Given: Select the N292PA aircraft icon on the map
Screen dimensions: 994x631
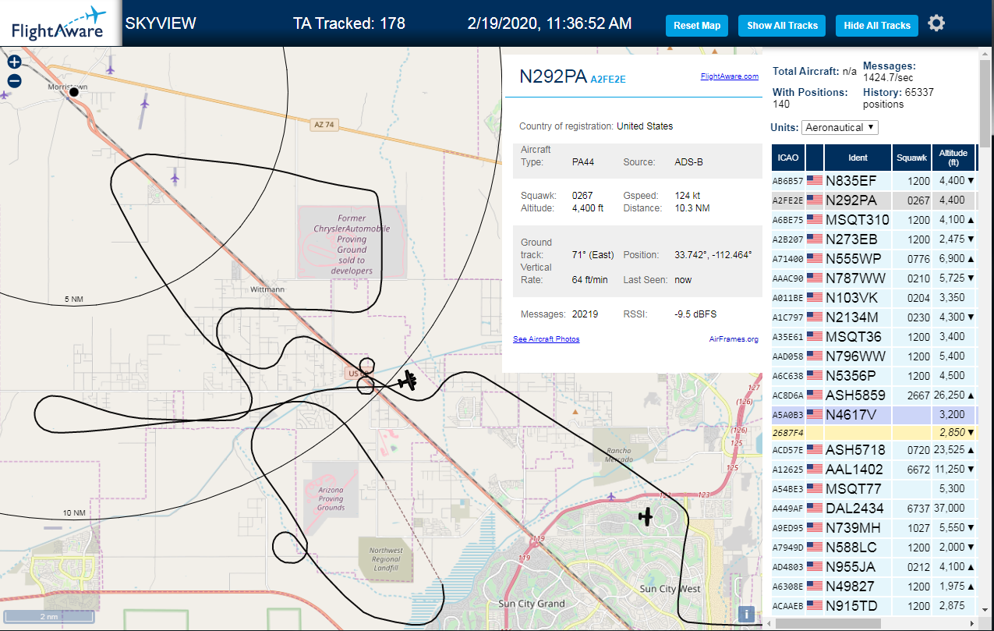Looking at the screenshot, I should (407, 381).
